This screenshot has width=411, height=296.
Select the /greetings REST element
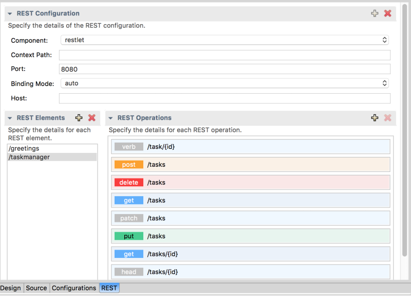(24, 149)
